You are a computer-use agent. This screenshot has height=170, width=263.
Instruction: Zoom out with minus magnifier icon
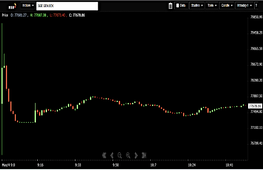(120, 156)
